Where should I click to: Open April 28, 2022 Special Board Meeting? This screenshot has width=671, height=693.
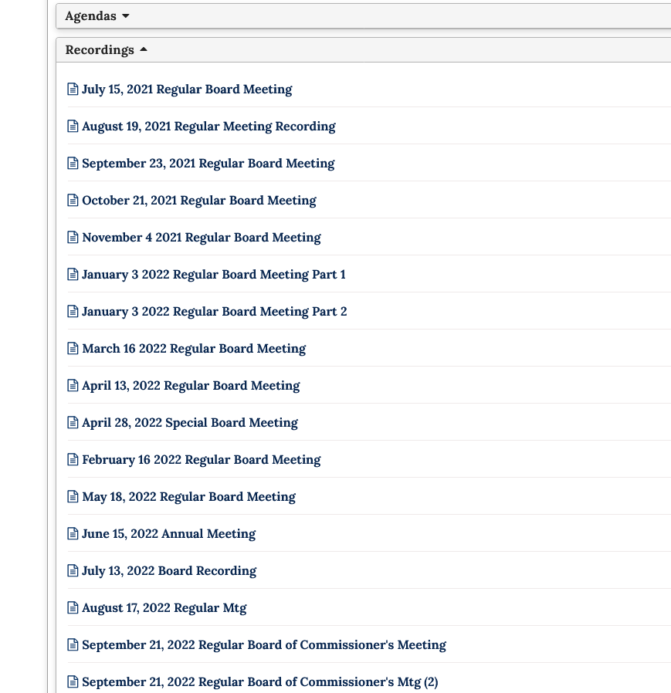point(190,424)
